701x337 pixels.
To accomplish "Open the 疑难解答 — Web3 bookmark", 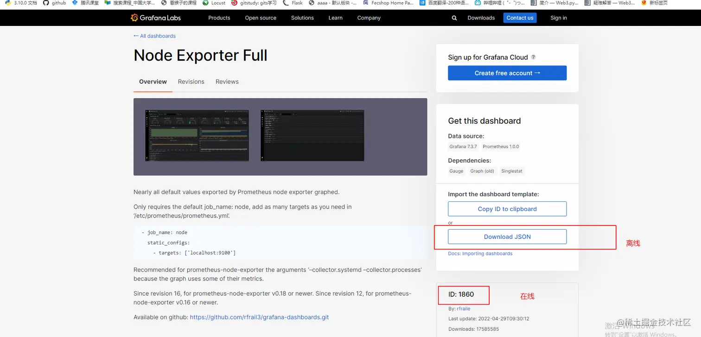I will pyautogui.click(x=610, y=3).
